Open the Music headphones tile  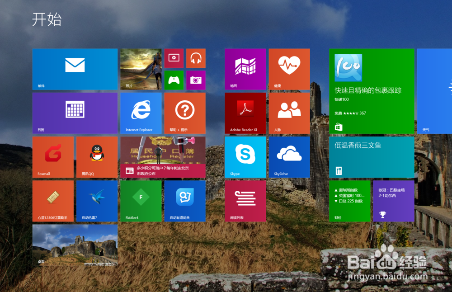196,58
